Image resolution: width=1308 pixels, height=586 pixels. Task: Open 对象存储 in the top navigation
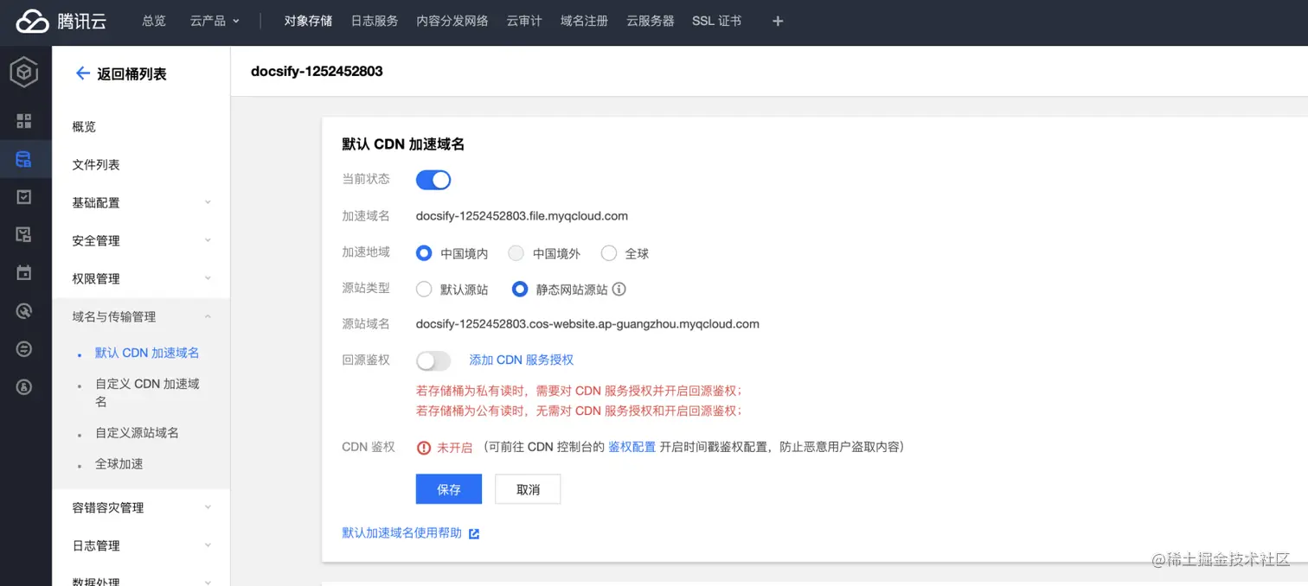[x=308, y=21]
